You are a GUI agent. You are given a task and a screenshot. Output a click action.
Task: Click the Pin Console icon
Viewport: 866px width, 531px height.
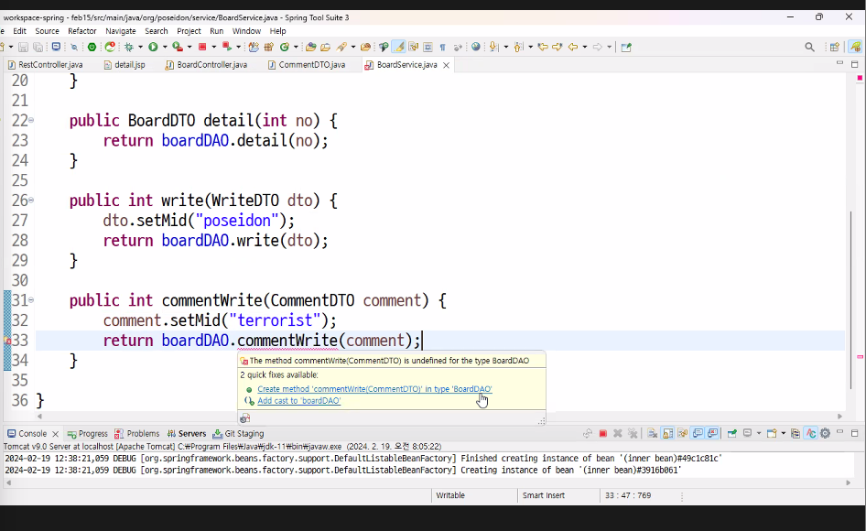click(x=731, y=434)
